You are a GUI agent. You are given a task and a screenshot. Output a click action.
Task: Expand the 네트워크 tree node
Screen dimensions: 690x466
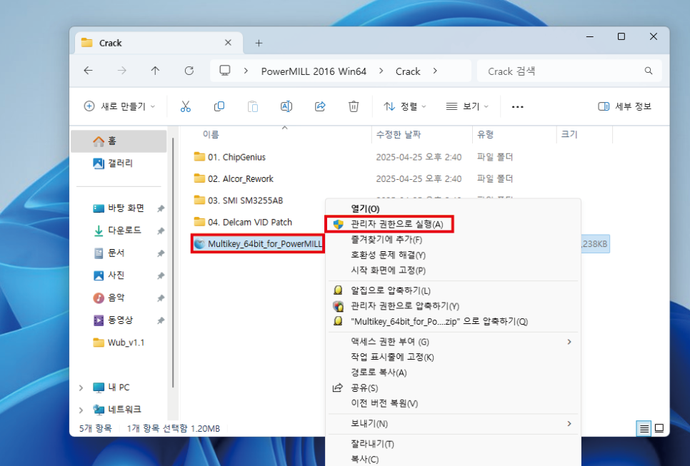[81, 410]
